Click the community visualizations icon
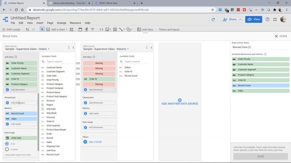This screenshot has height=163, width=291. [71, 29]
